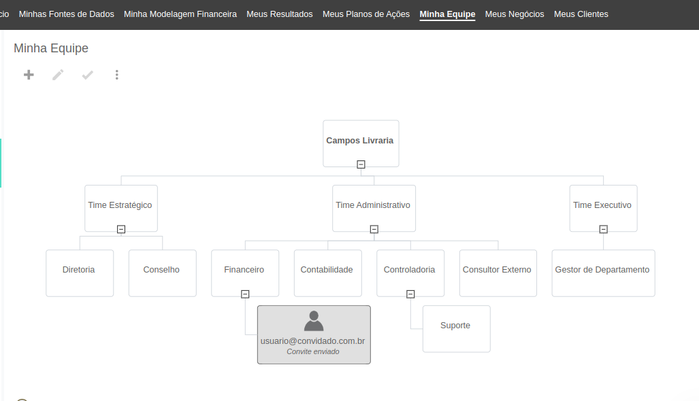Open the Minhas Fontes de Dados tab
Viewport: 699px width, 401px height.
coord(67,14)
